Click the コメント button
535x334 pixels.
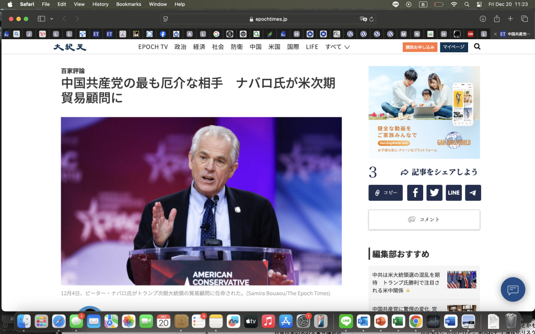coord(424,220)
